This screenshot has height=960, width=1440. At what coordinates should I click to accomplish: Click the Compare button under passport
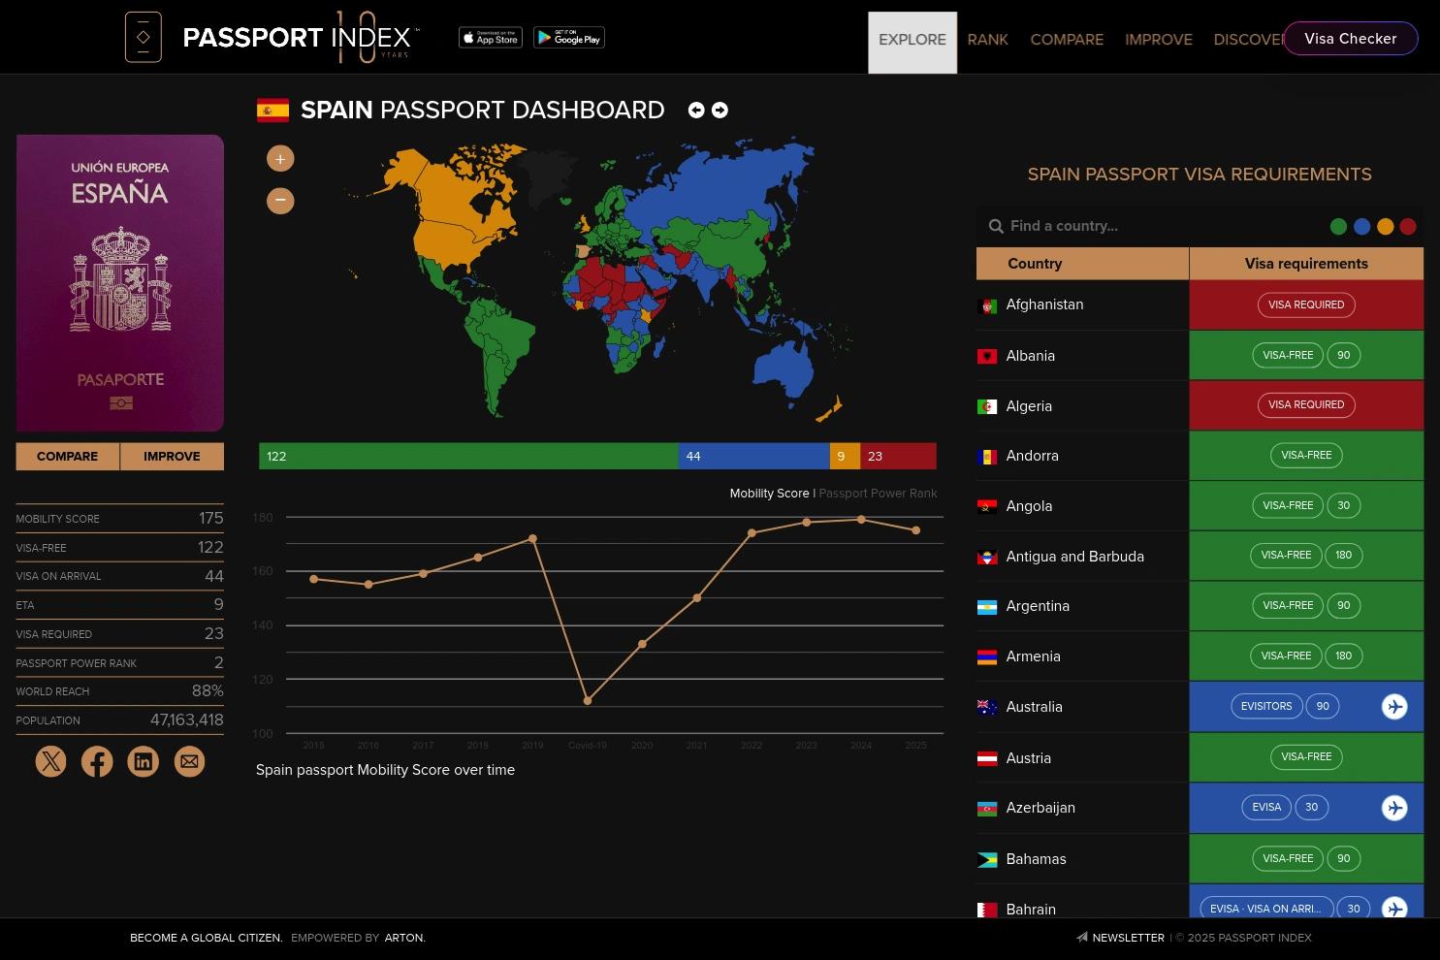(67, 457)
